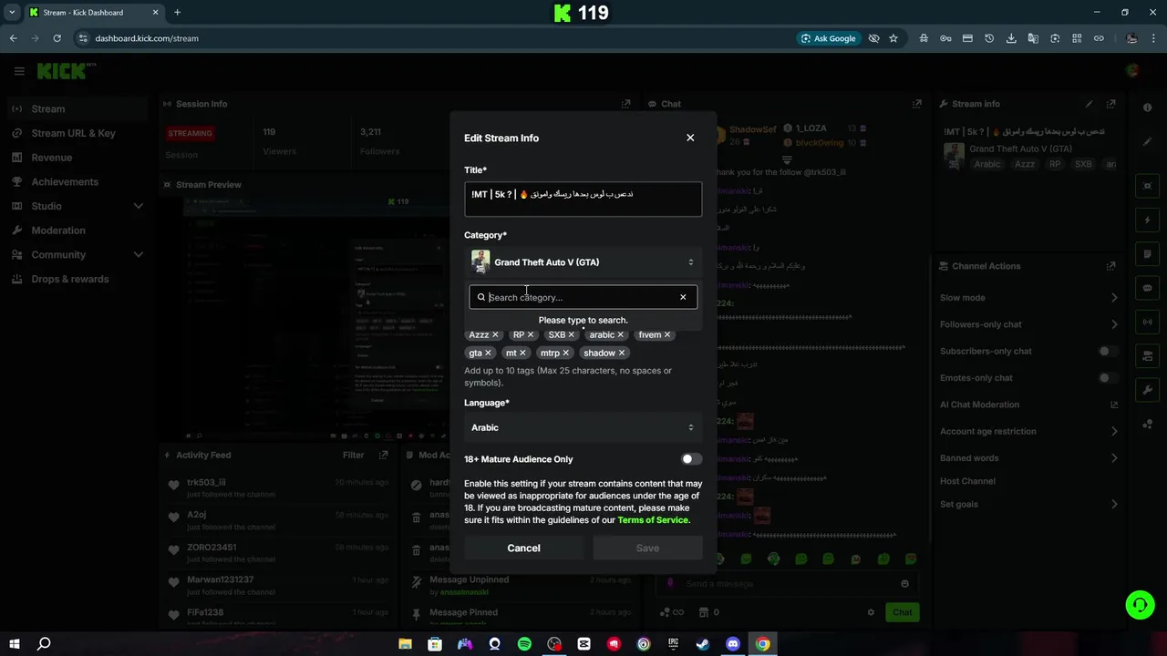Send chat message with Chat button
1167x656 pixels.
[902, 612]
